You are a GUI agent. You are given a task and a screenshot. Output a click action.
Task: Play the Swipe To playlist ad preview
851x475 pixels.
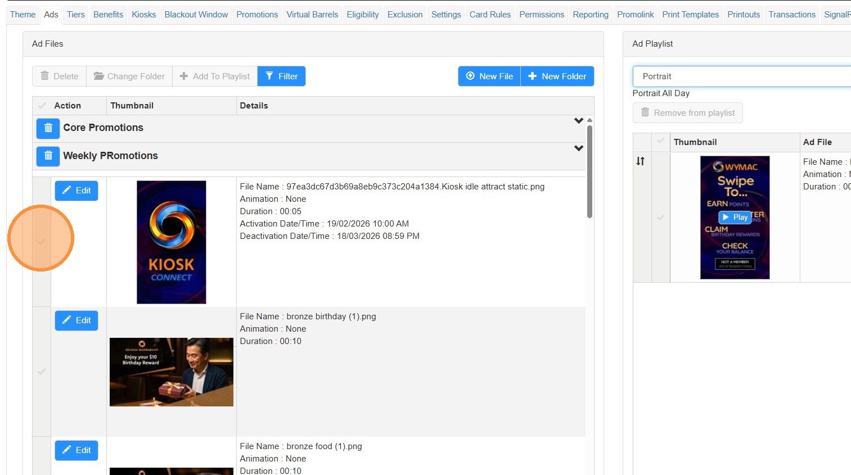[x=735, y=218]
